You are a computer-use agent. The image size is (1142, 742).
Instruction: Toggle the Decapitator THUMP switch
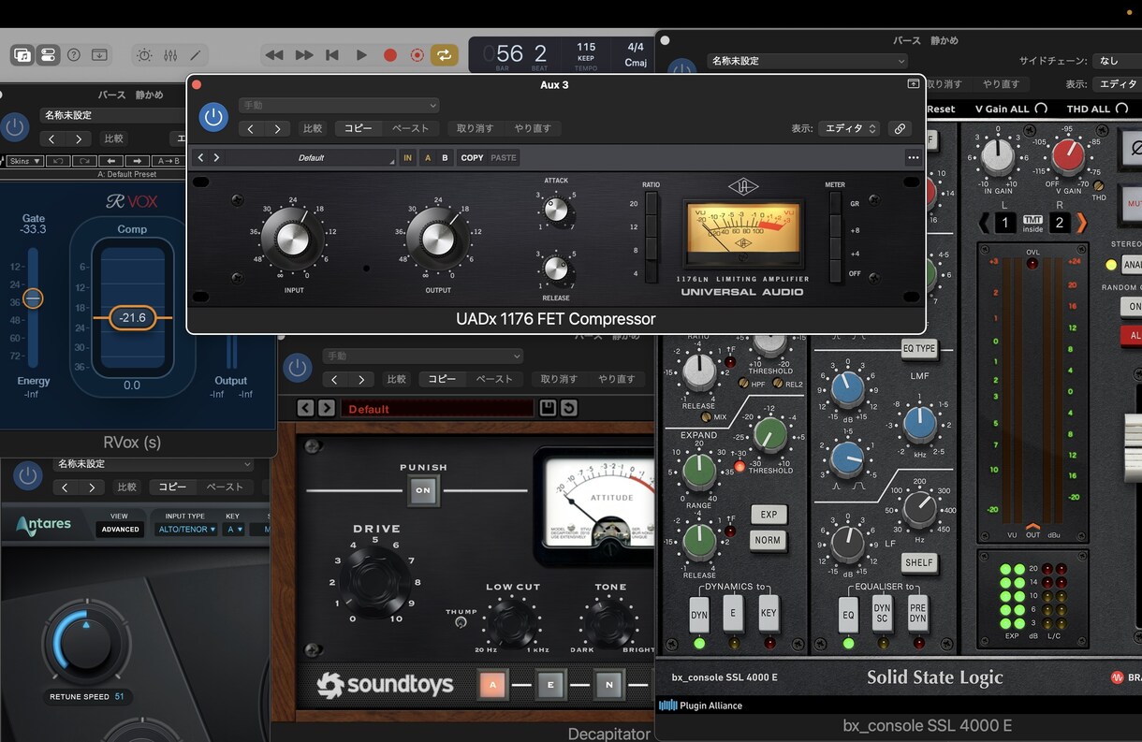(x=460, y=623)
